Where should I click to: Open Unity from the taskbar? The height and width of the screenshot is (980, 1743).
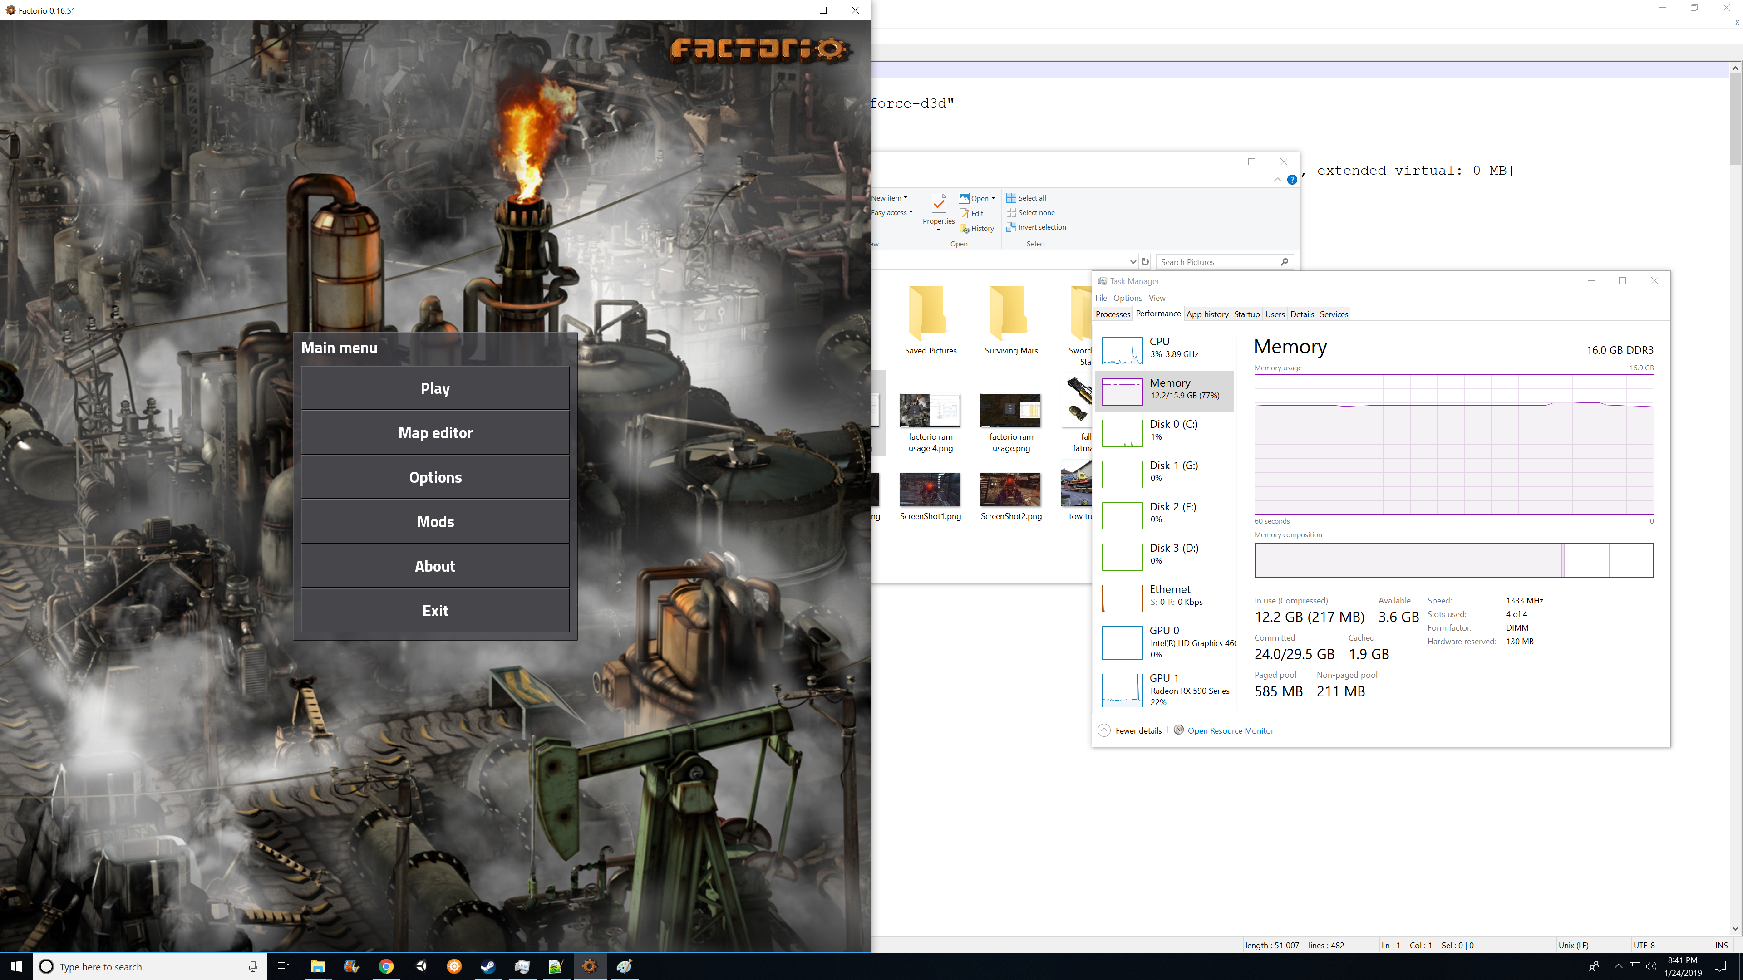click(420, 966)
